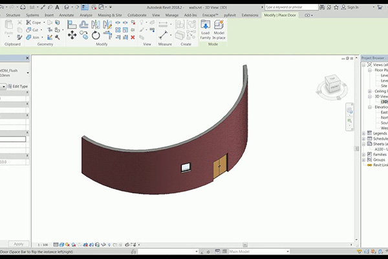
Task: Open the Annotate ribbon tab
Action: [x=67, y=15]
